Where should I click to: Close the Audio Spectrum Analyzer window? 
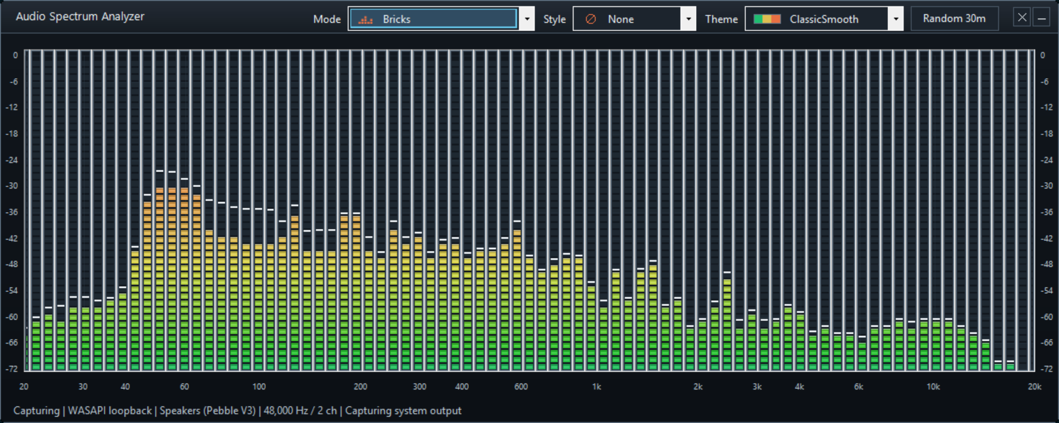pos(1022,18)
